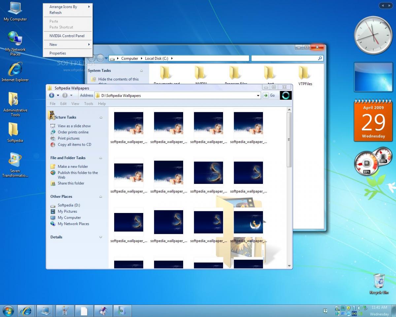Screen dimensions: 396x317
Task: Click Local Disk (C:) breadcrumb segment
Action: coord(156,58)
